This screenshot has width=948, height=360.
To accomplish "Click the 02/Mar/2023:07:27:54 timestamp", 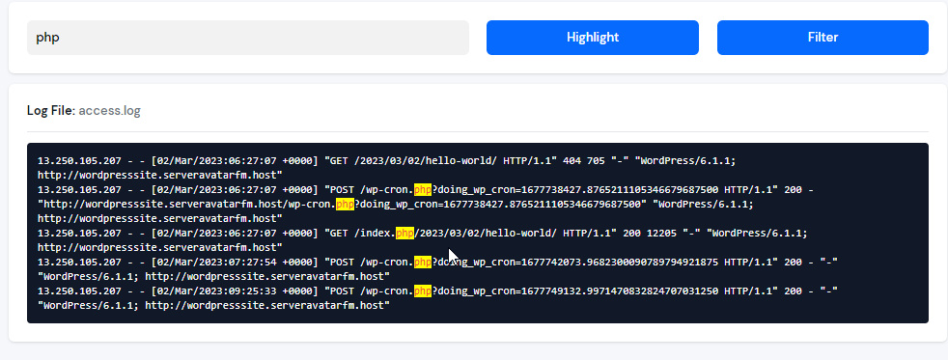I will (216, 263).
